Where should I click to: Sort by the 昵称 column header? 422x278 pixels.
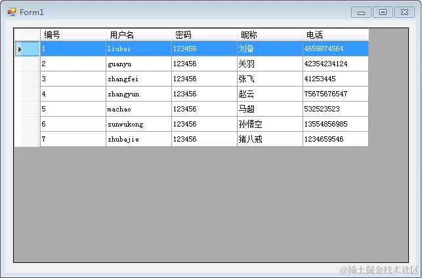[270, 35]
